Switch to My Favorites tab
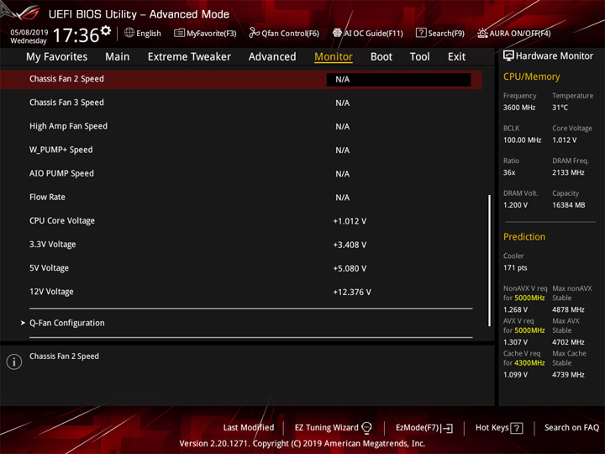Screen dimensions: 605x454 [x=57, y=57]
